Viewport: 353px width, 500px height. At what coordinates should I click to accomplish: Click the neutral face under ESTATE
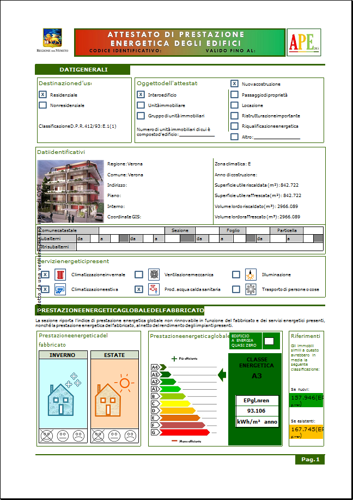click(x=114, y=436)
